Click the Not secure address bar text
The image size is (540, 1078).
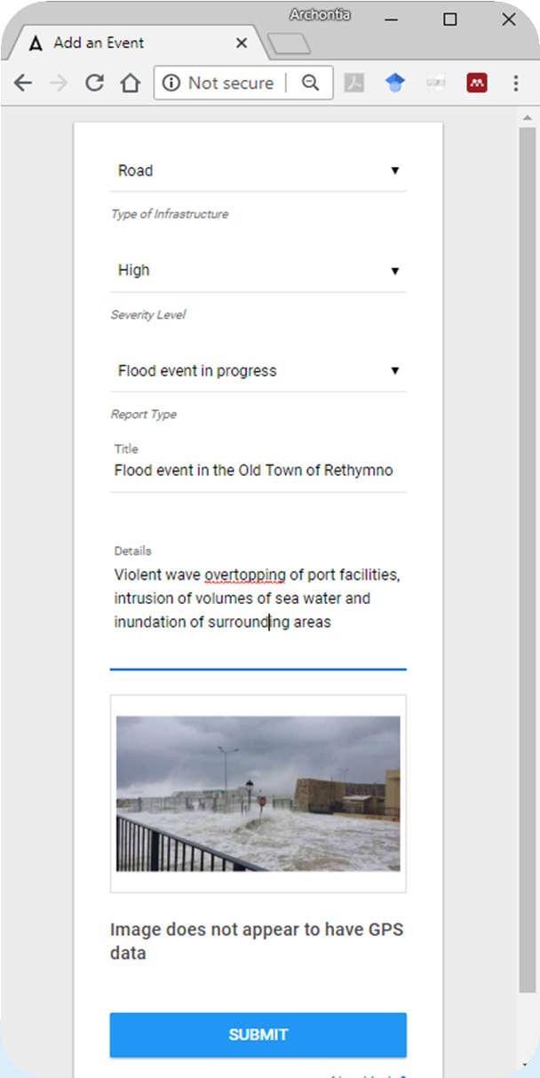tap(231, 83)
